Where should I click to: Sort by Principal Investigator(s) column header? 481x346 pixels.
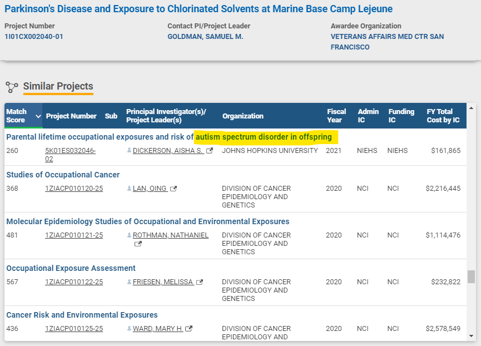click(166, 116)
